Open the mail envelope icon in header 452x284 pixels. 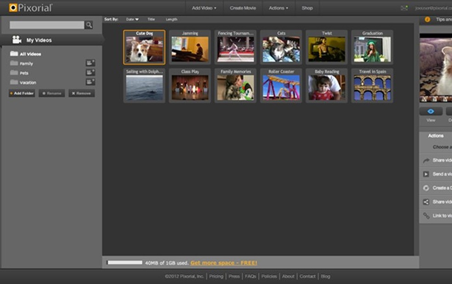click(x=404, y=8)
